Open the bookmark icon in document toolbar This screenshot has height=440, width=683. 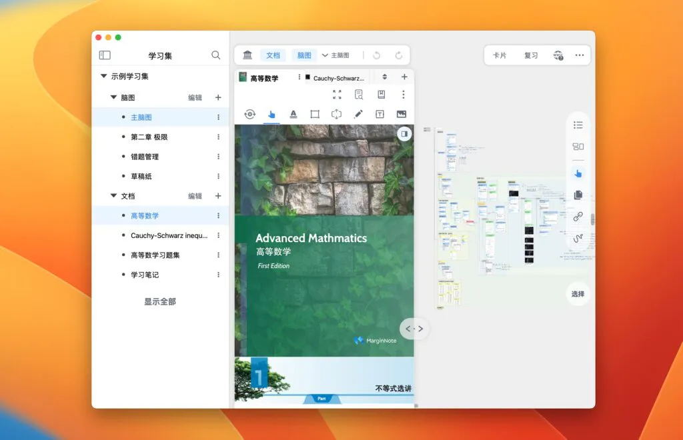tap(381, 95)
